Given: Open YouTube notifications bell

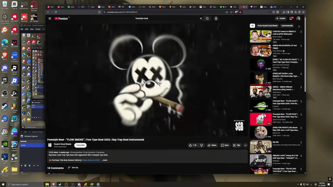Looking at the screenshot, I should [x=291, y=18].
